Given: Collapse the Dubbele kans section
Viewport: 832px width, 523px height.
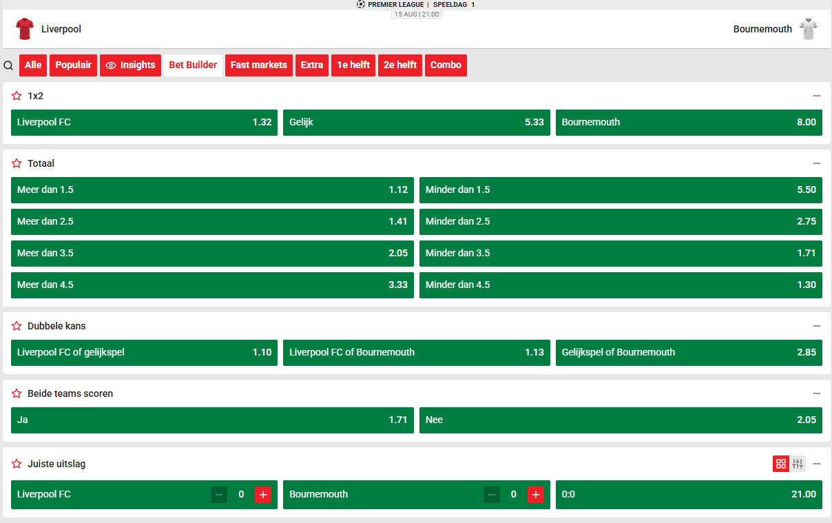Looking at the screenshot, I should tap(817, 326).
